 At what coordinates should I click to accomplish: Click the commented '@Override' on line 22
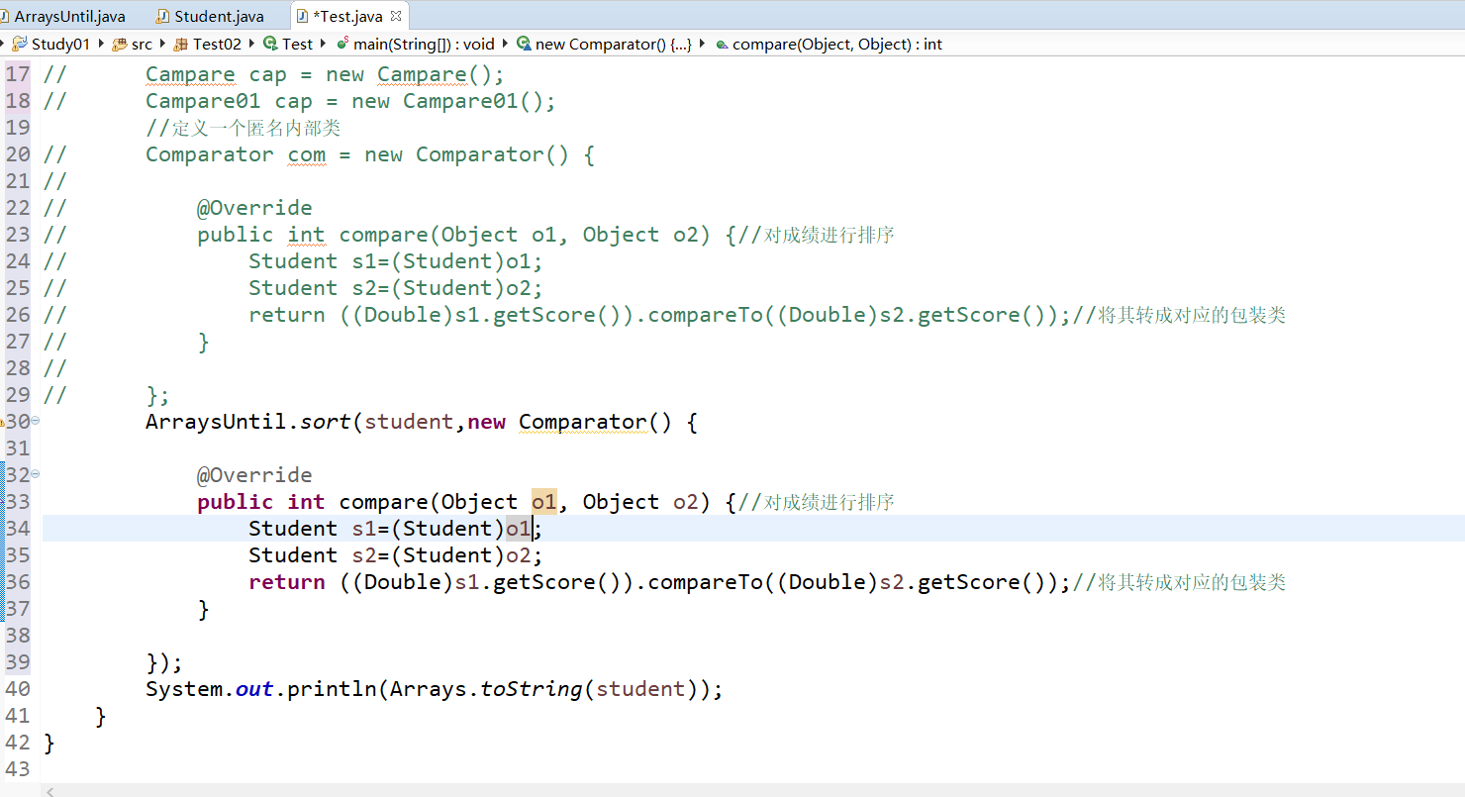point(254,208)
